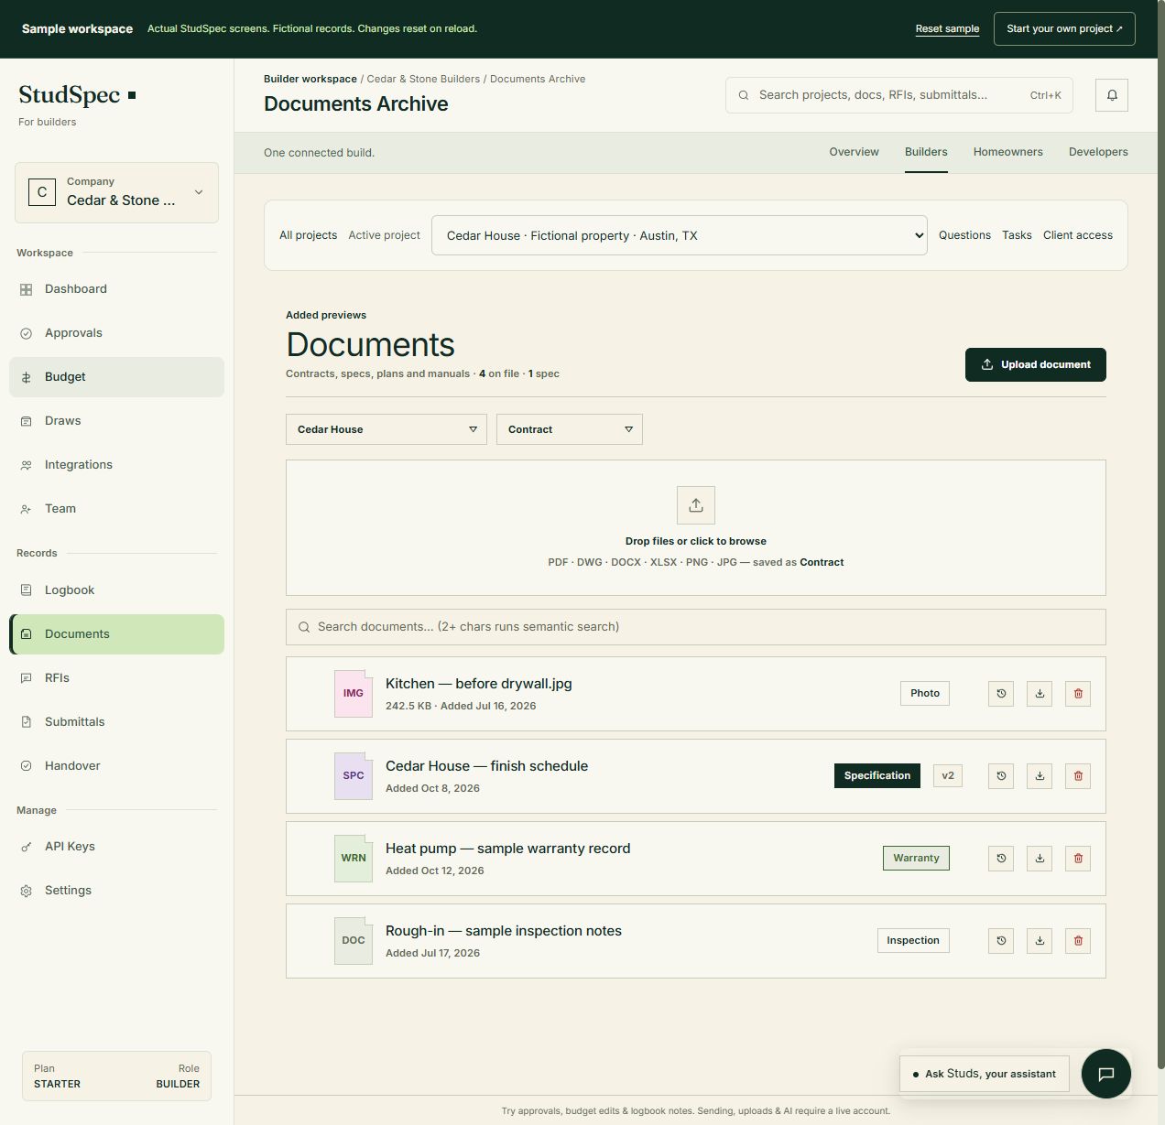Screen dimensions: 1165x1125
Task: Delete Cedar House — finish schedule
Action: pyautogui.click(x=1078, y=776)
